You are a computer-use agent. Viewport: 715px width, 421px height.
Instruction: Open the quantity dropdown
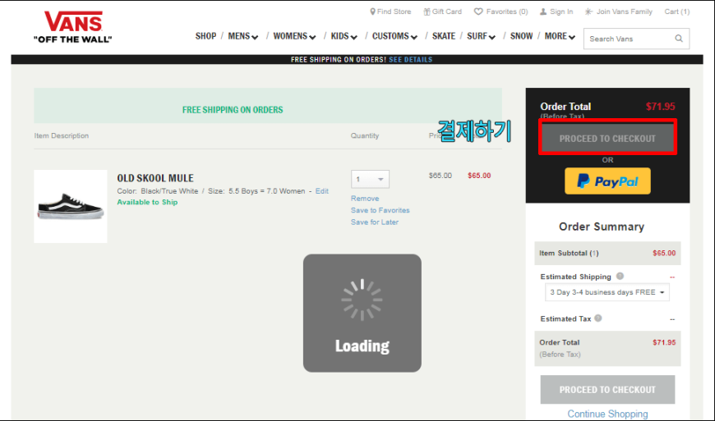pyautogui.click(x=370, y=180)
